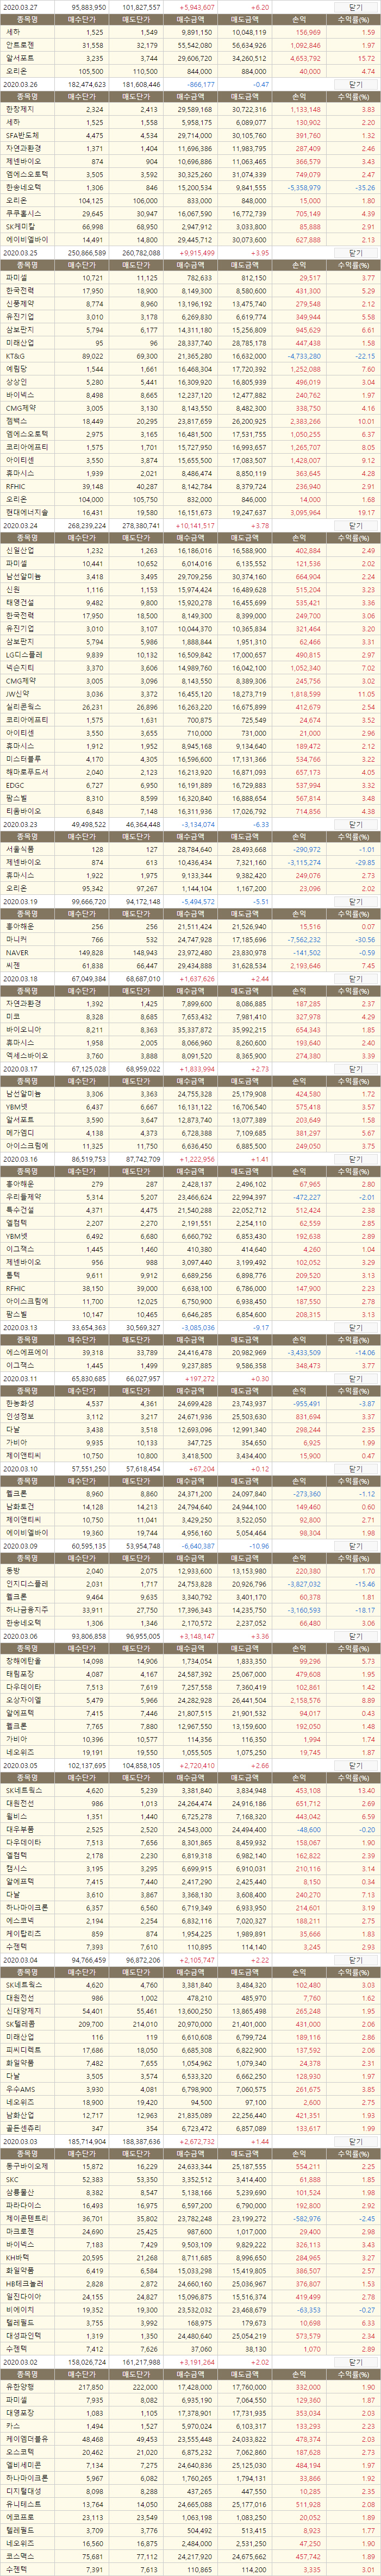Click the 닫기 button for 2020.03.23
Screen dimensions: 381x2576
pos(355,823)
